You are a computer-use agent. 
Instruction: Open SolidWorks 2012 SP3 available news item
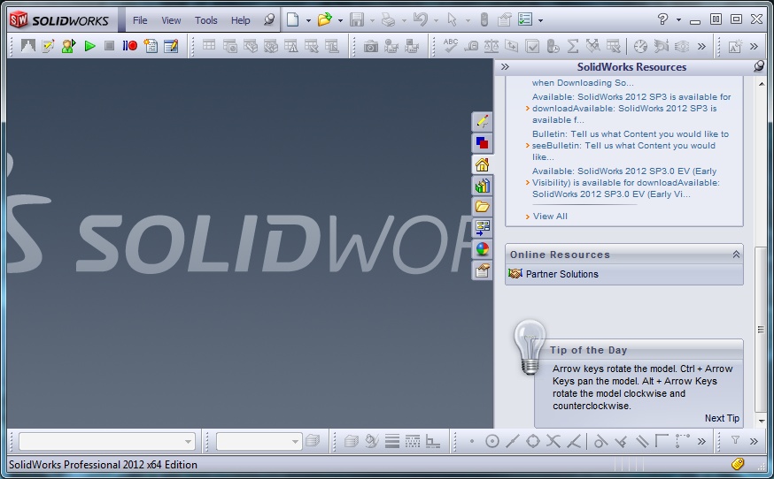[631, 109]
